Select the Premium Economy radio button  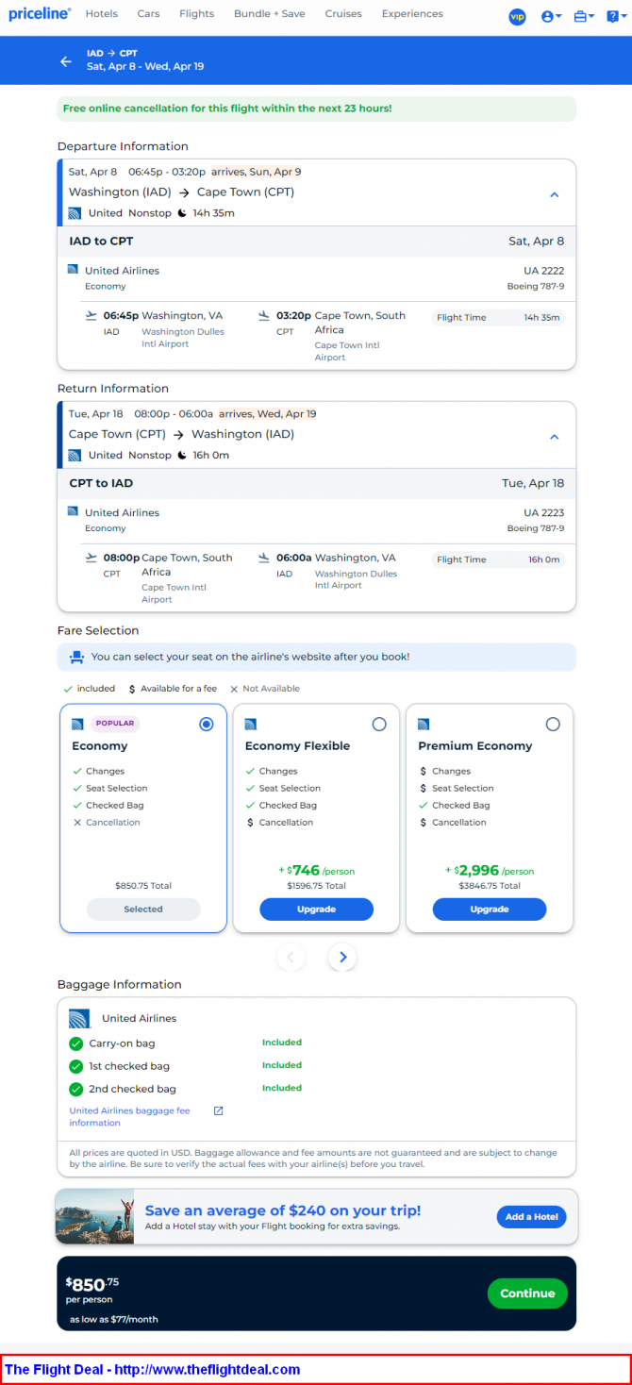(x=553, y=725)
